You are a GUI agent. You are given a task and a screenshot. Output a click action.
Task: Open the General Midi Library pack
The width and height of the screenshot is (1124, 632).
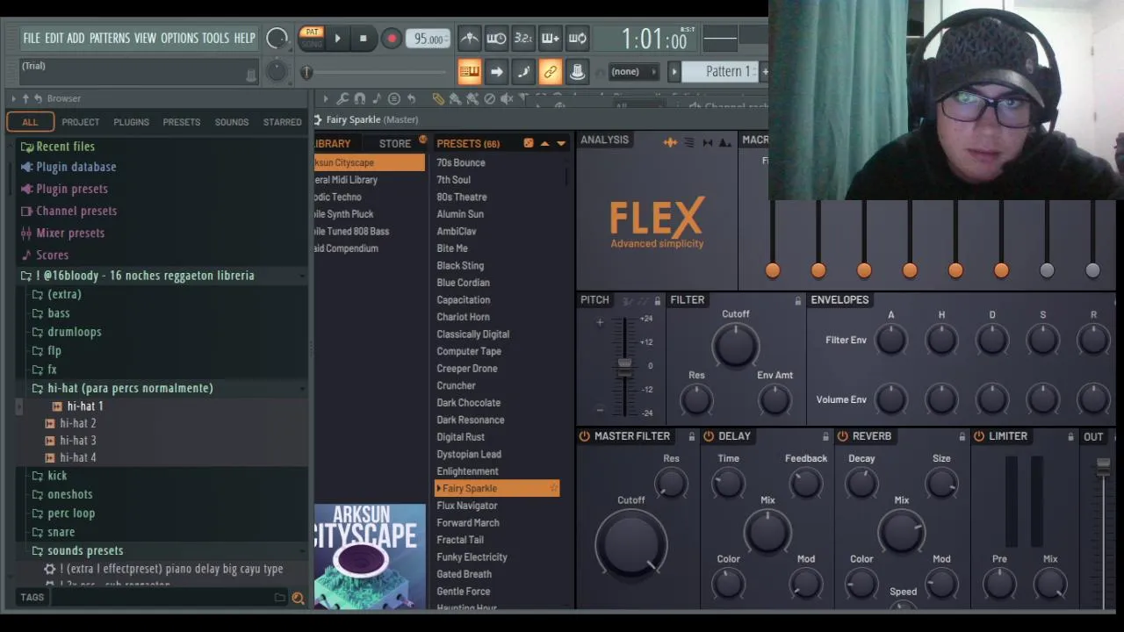[346, 180]
